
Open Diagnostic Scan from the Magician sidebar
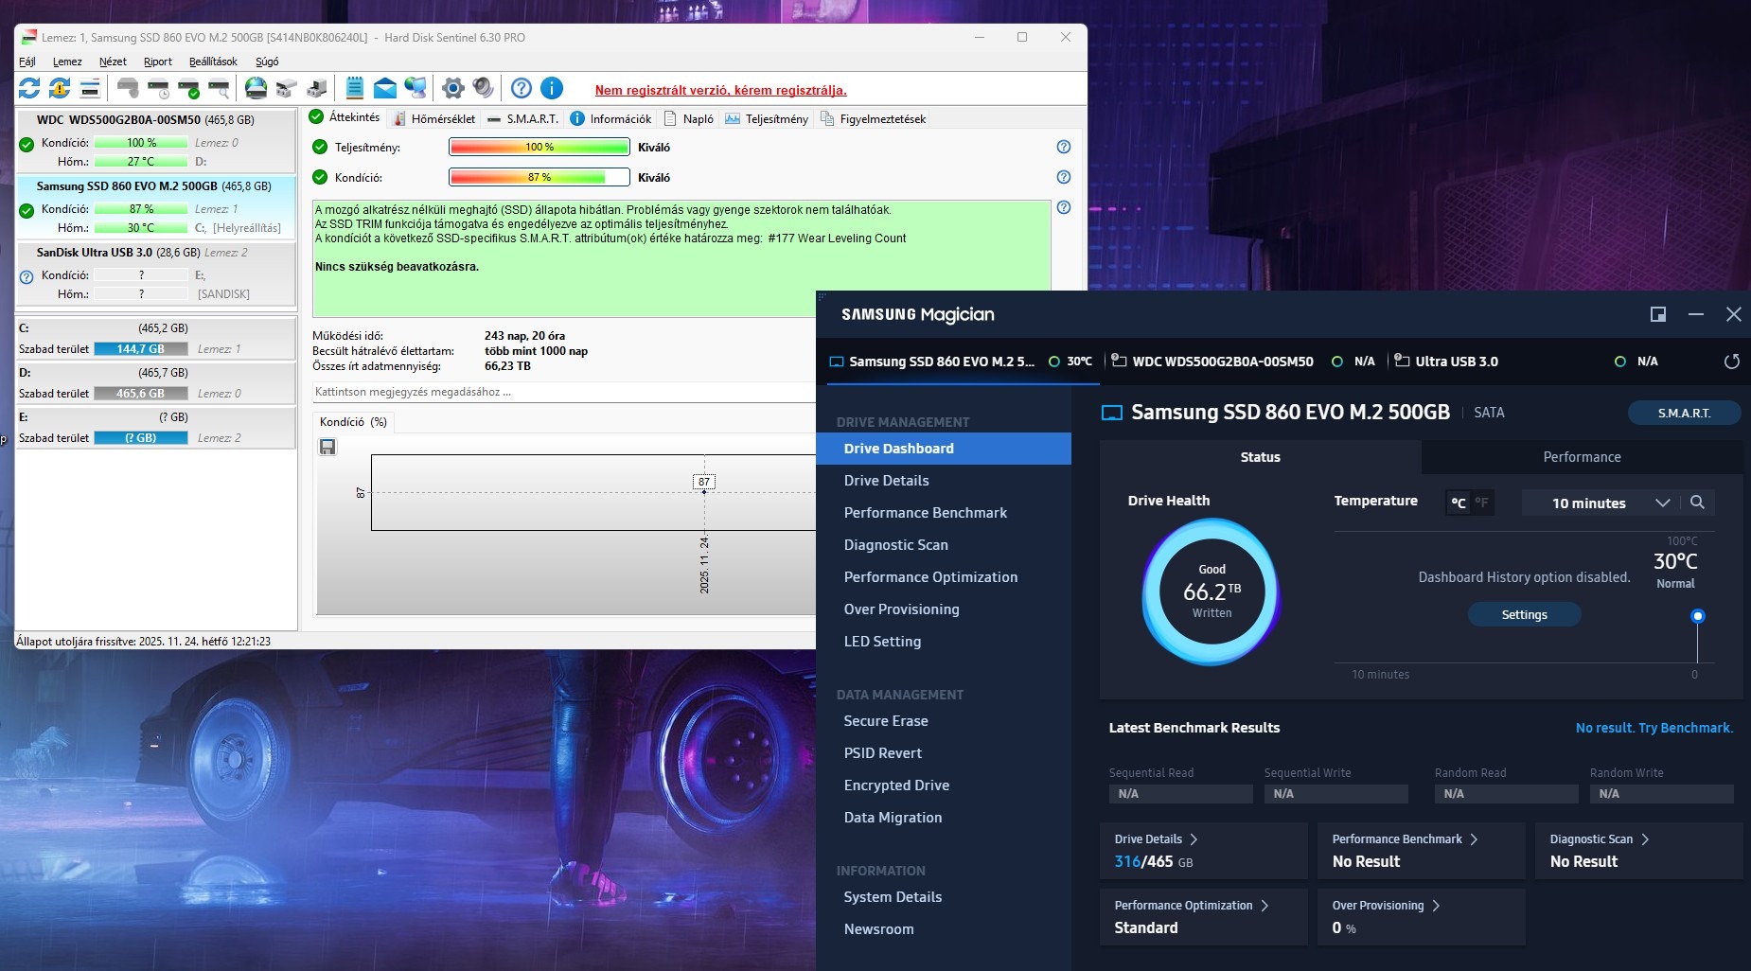point(896,545)
